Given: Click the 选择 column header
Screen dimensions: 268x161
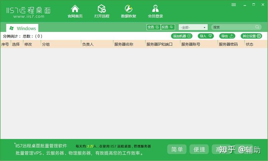Looking at the screenshot, I should [x=16, y=44].
